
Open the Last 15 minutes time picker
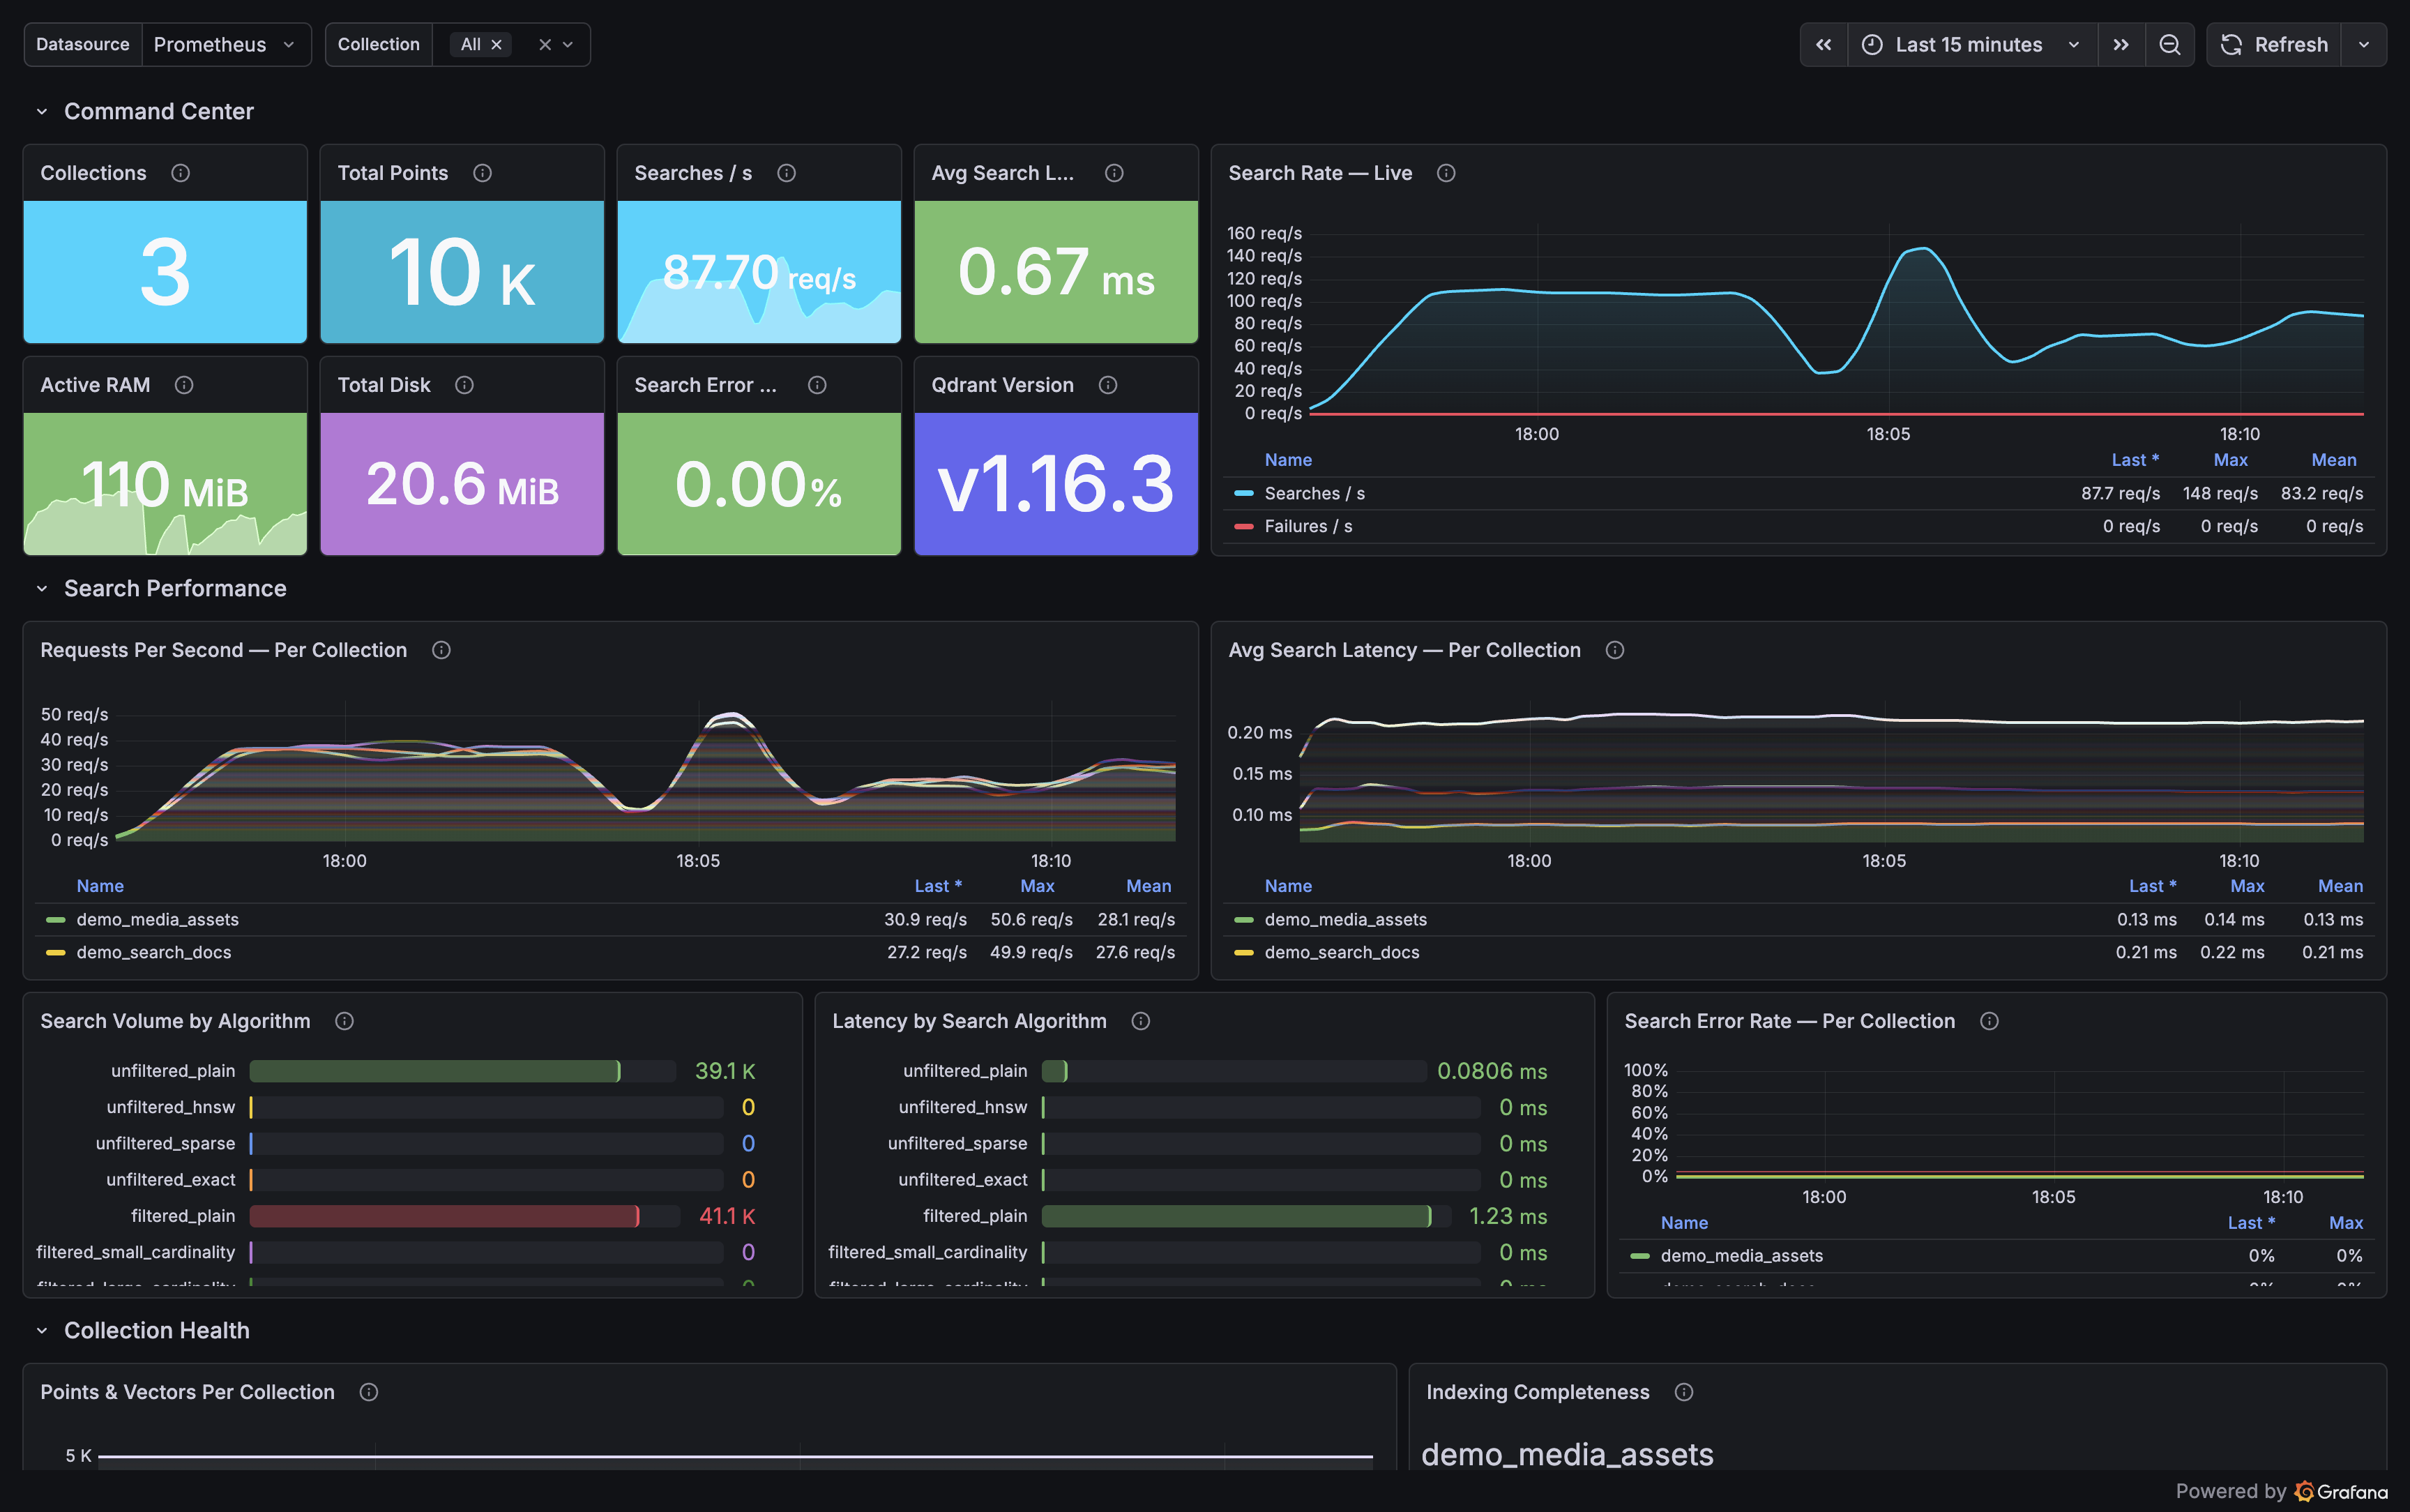click(x=1970, y=45)
